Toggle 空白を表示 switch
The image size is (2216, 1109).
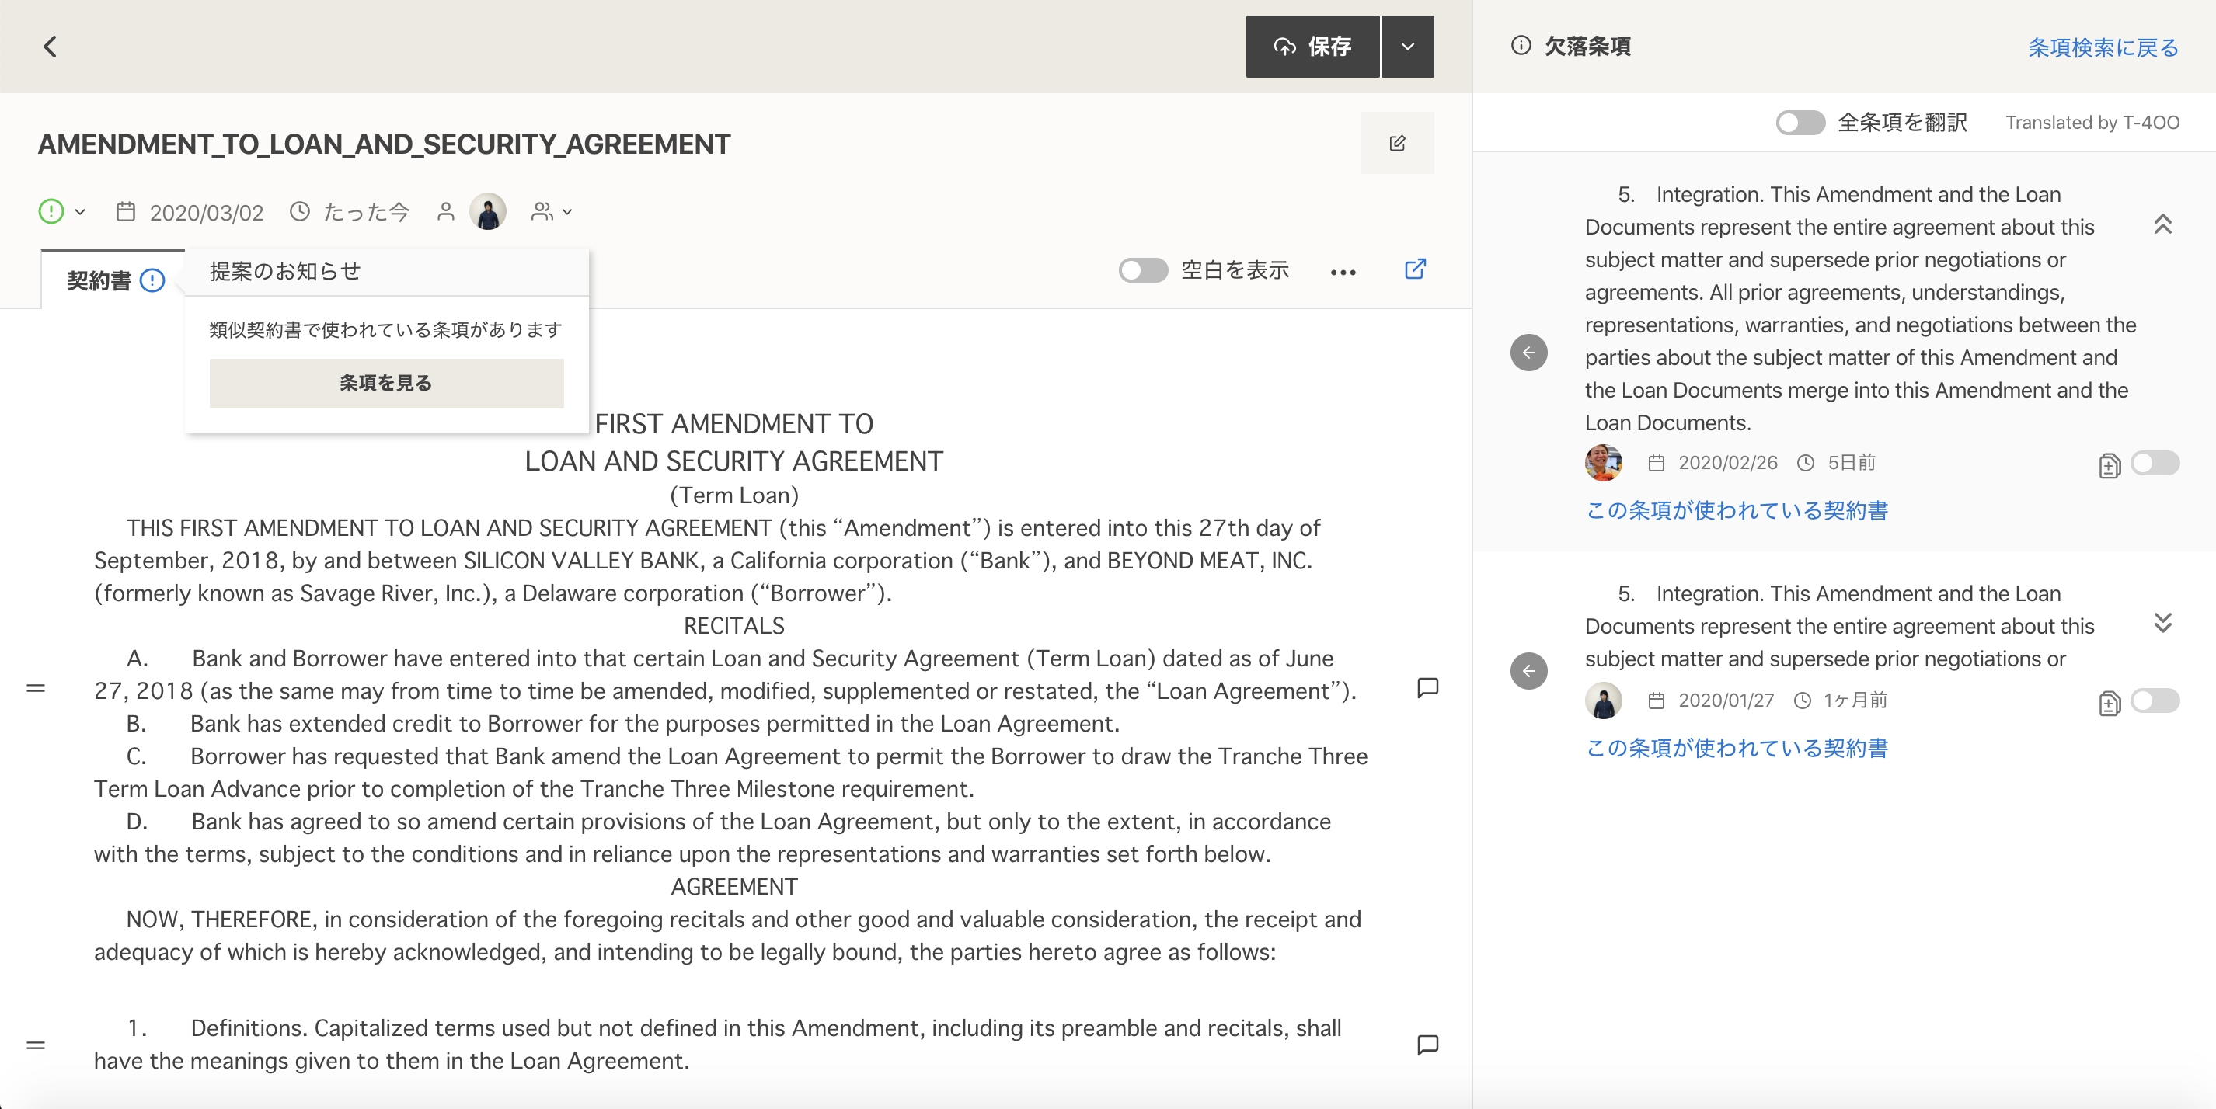click(x=1142, y=270)
